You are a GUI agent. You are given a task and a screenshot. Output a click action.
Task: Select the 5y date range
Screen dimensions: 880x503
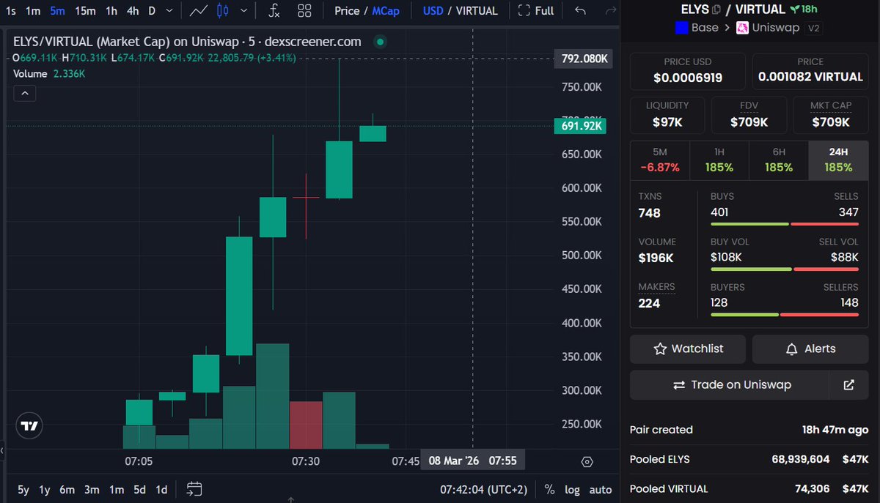23,489
